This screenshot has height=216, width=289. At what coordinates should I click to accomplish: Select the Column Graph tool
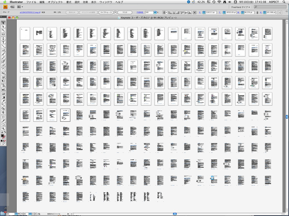tap(3, 89)
